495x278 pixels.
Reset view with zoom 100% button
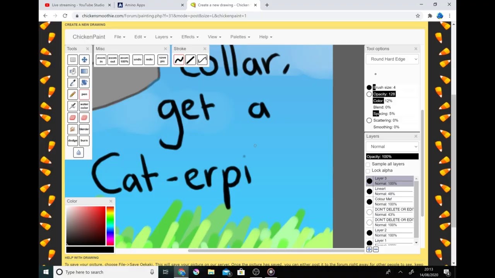tap(124, 60)
